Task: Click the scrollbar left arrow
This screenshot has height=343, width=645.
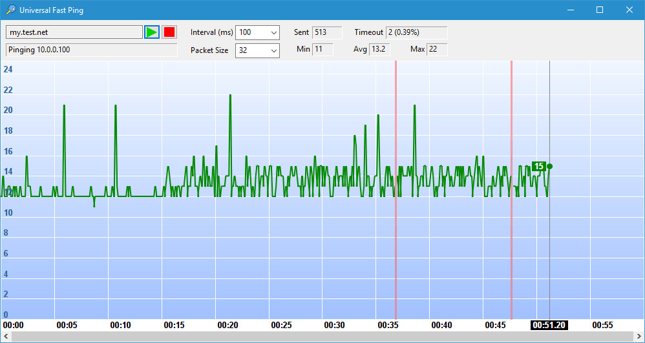Action: (5, 337)
